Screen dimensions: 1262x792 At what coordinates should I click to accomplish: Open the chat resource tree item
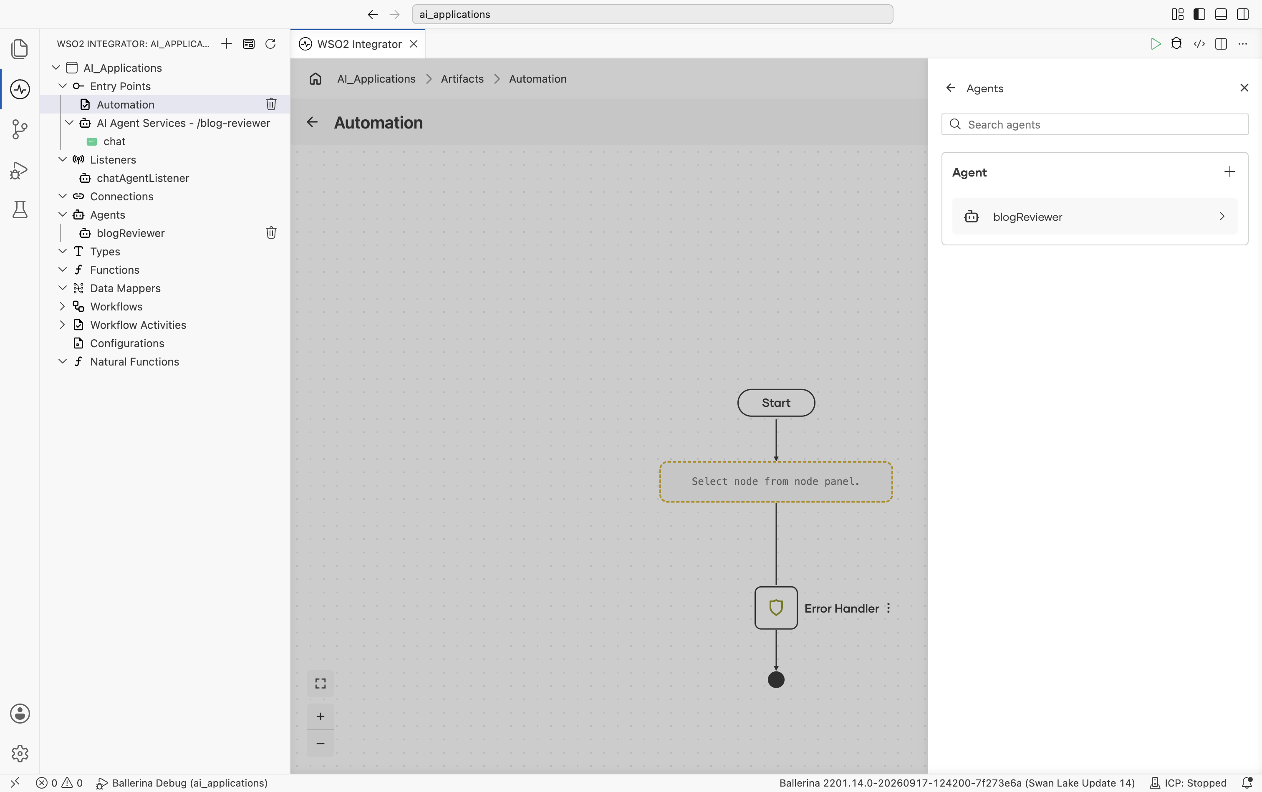pos(114,141)
